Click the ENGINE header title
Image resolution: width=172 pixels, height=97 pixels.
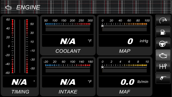[28, 8]
